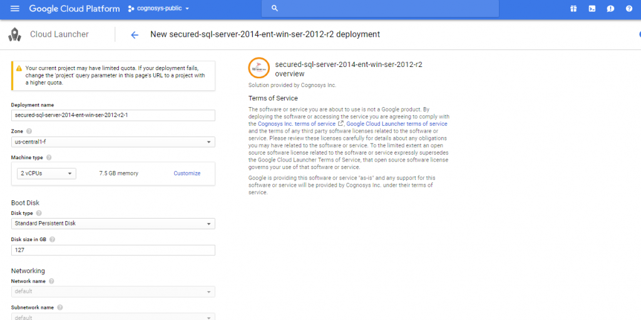Click the Deployment name text field

coord(113,115)
